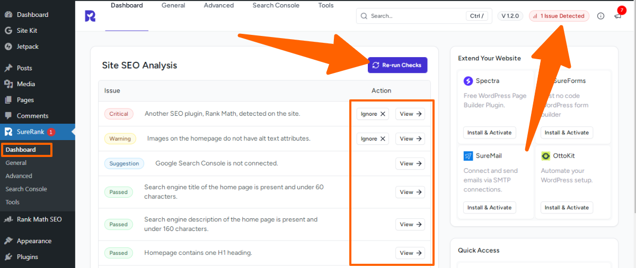Install & Activate Spectra
636x268 pixels.
489,132
